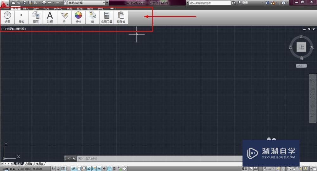Screen dimensions: 317x171
Task: Expand the 修改 modify panel
Action: pos(22,17)
